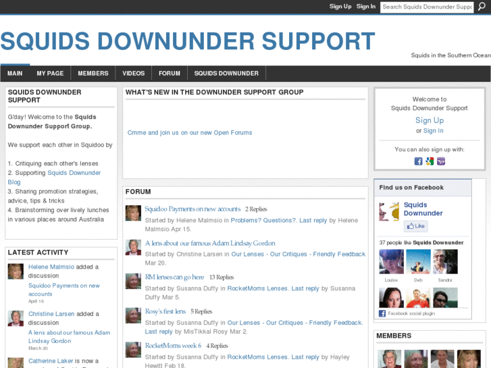Open Squidoo Payments link in Latest Activity
The height and width of the screenshot is (368, 491).
coord(64,290)
